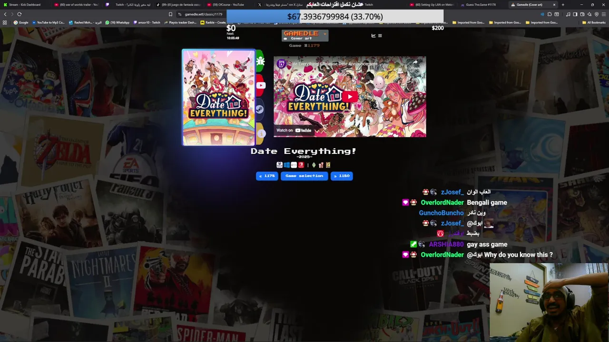Click the Team17 channel avatar on video

(x=281, y=64)
